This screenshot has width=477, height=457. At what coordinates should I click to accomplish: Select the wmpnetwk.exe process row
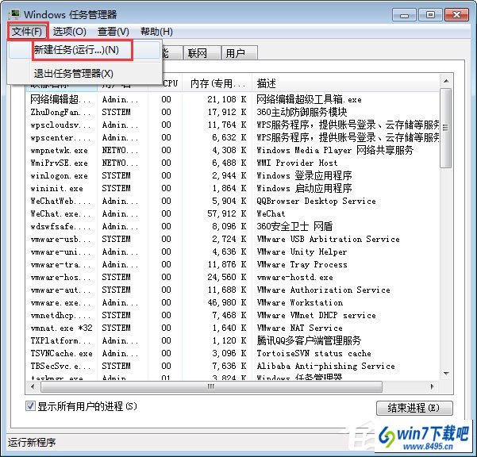click(x=233, y=150)
